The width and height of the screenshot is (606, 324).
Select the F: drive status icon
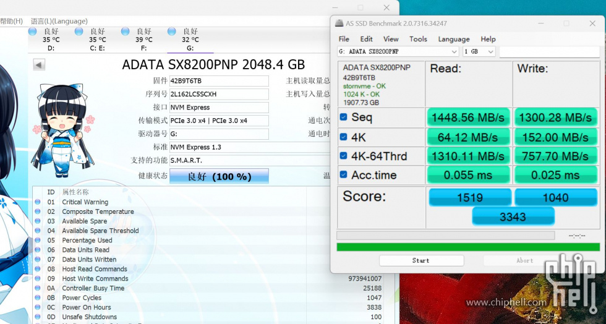pyautogui.click(x=125, y=32)
